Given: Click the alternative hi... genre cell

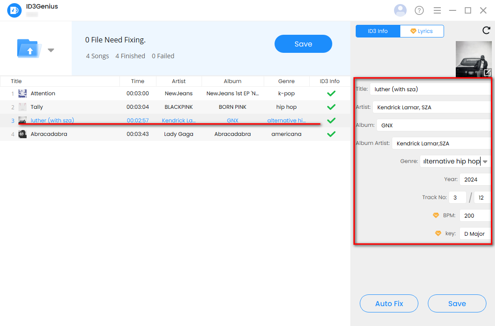Looking at the screenshot, I should pos(286,121).
